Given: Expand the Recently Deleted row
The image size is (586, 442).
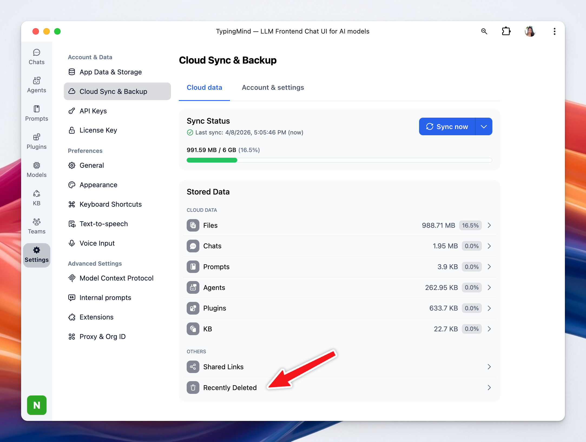Looking at the screenshot, I should click(x=489, y=388).
